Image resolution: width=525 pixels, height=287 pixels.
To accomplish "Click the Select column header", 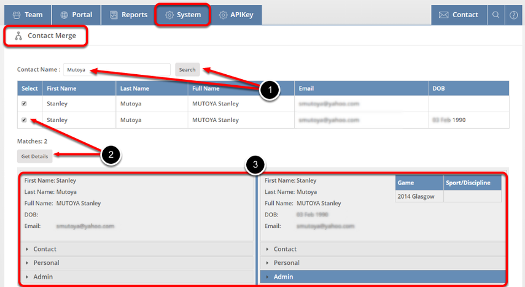I will click(x=30, y=88).
